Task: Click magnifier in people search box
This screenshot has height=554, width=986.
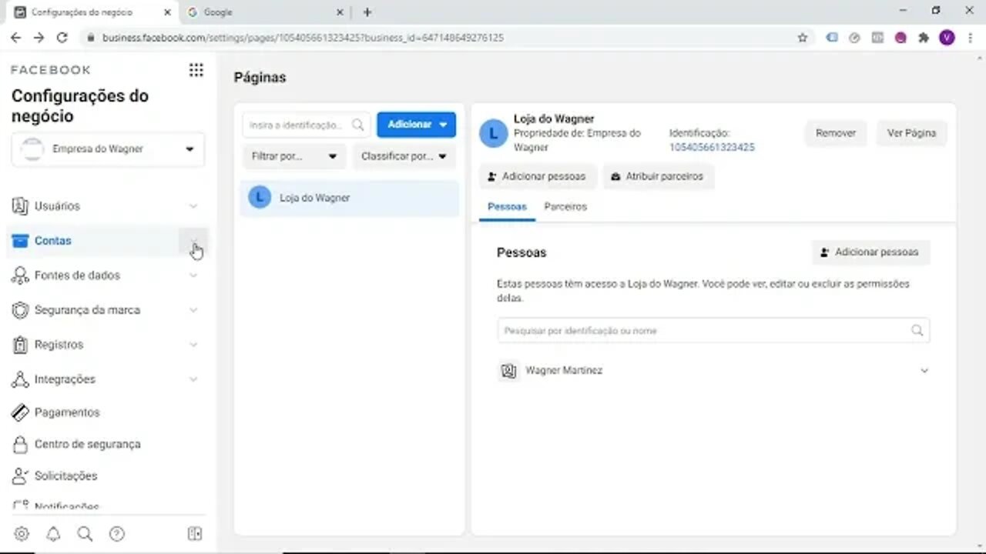Action: [x=917, y=331]
